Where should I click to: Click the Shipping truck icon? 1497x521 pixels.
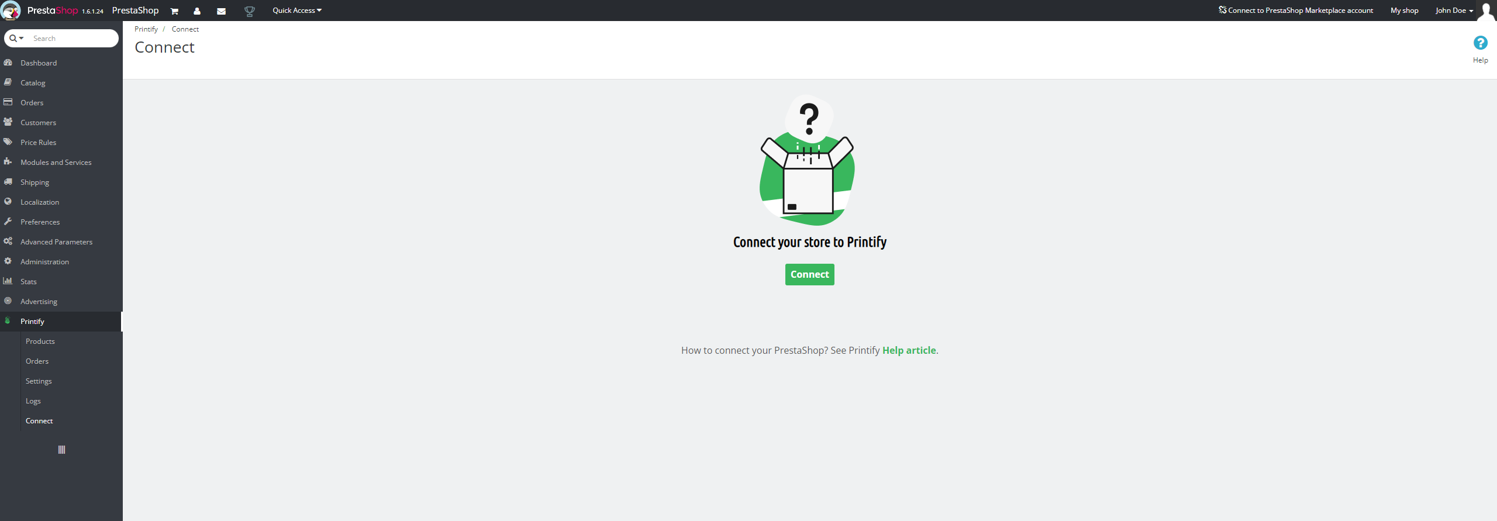click(x=8, y=182)
